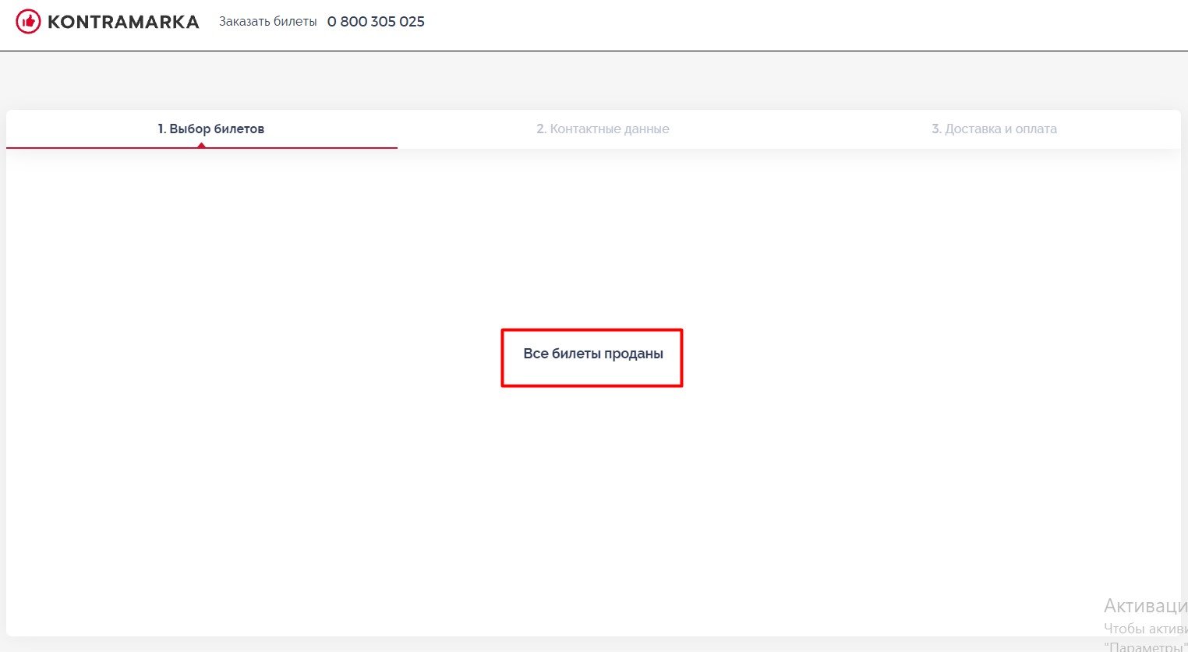1188x652 pixels.
Task: Click the word 'Заказать' in the header
Action: (x=243, y=22)
